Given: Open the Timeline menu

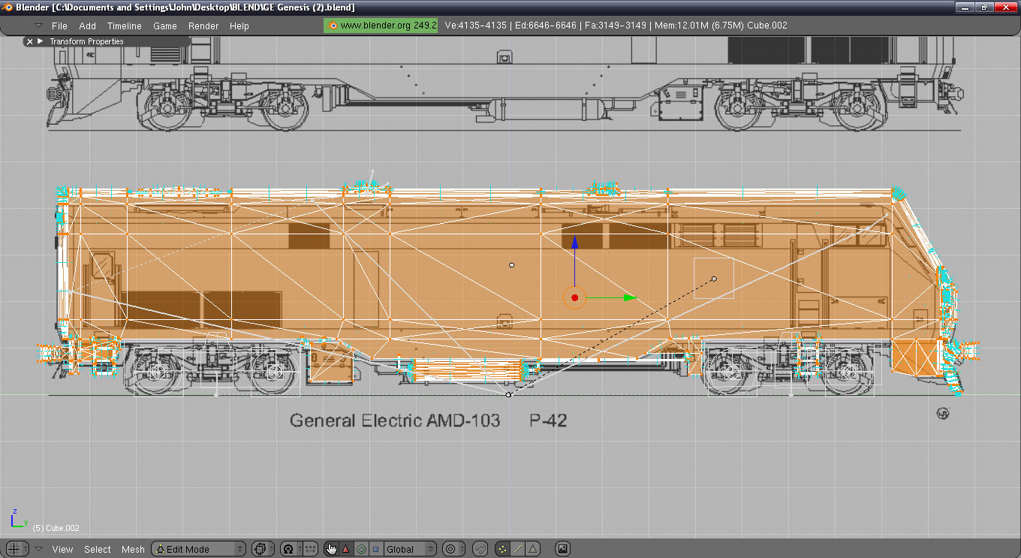Looking at the screenshot, I should [x=124, y=26].
